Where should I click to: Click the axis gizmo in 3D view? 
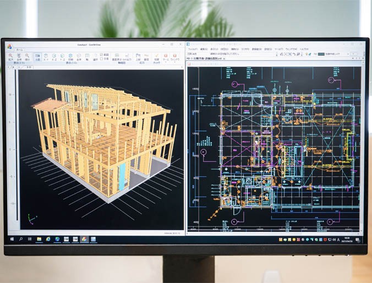point(32,219)
